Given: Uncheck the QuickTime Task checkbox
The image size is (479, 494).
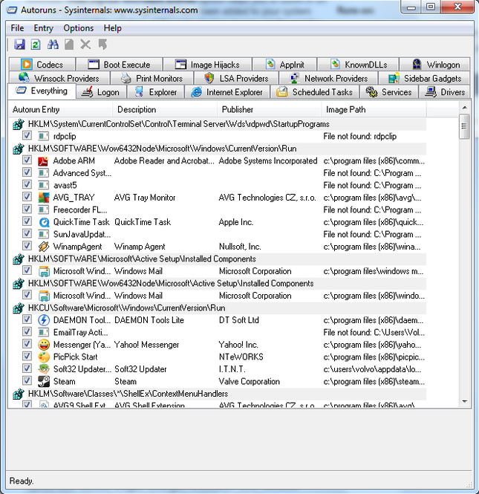Looking at the screenshot, I should (x=27, y=221).
